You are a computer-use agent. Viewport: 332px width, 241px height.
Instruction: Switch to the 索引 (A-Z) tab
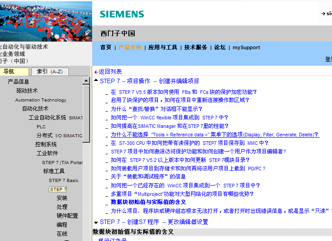[50, 72]
